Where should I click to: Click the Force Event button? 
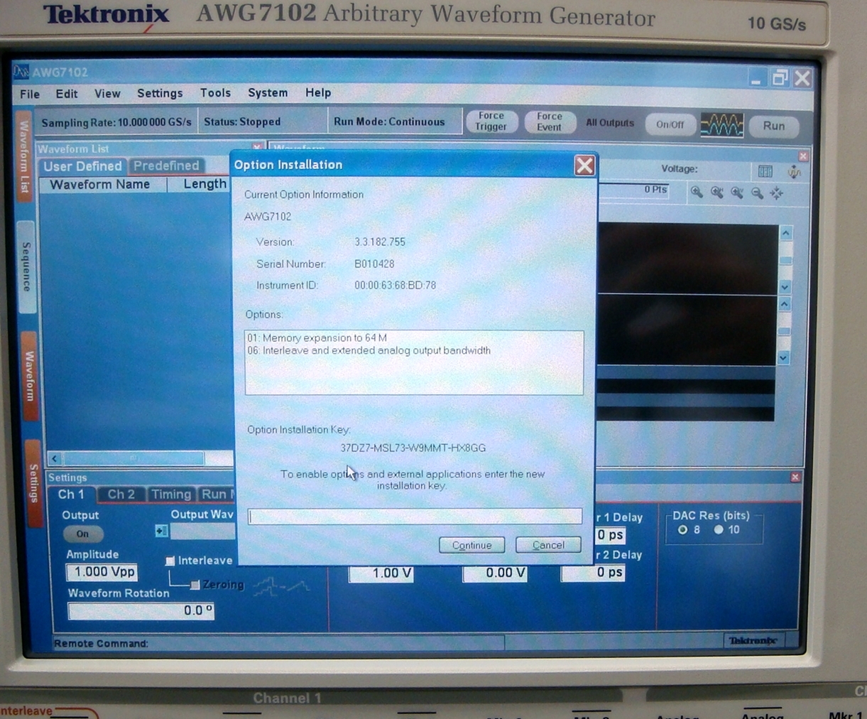[549, 121]
